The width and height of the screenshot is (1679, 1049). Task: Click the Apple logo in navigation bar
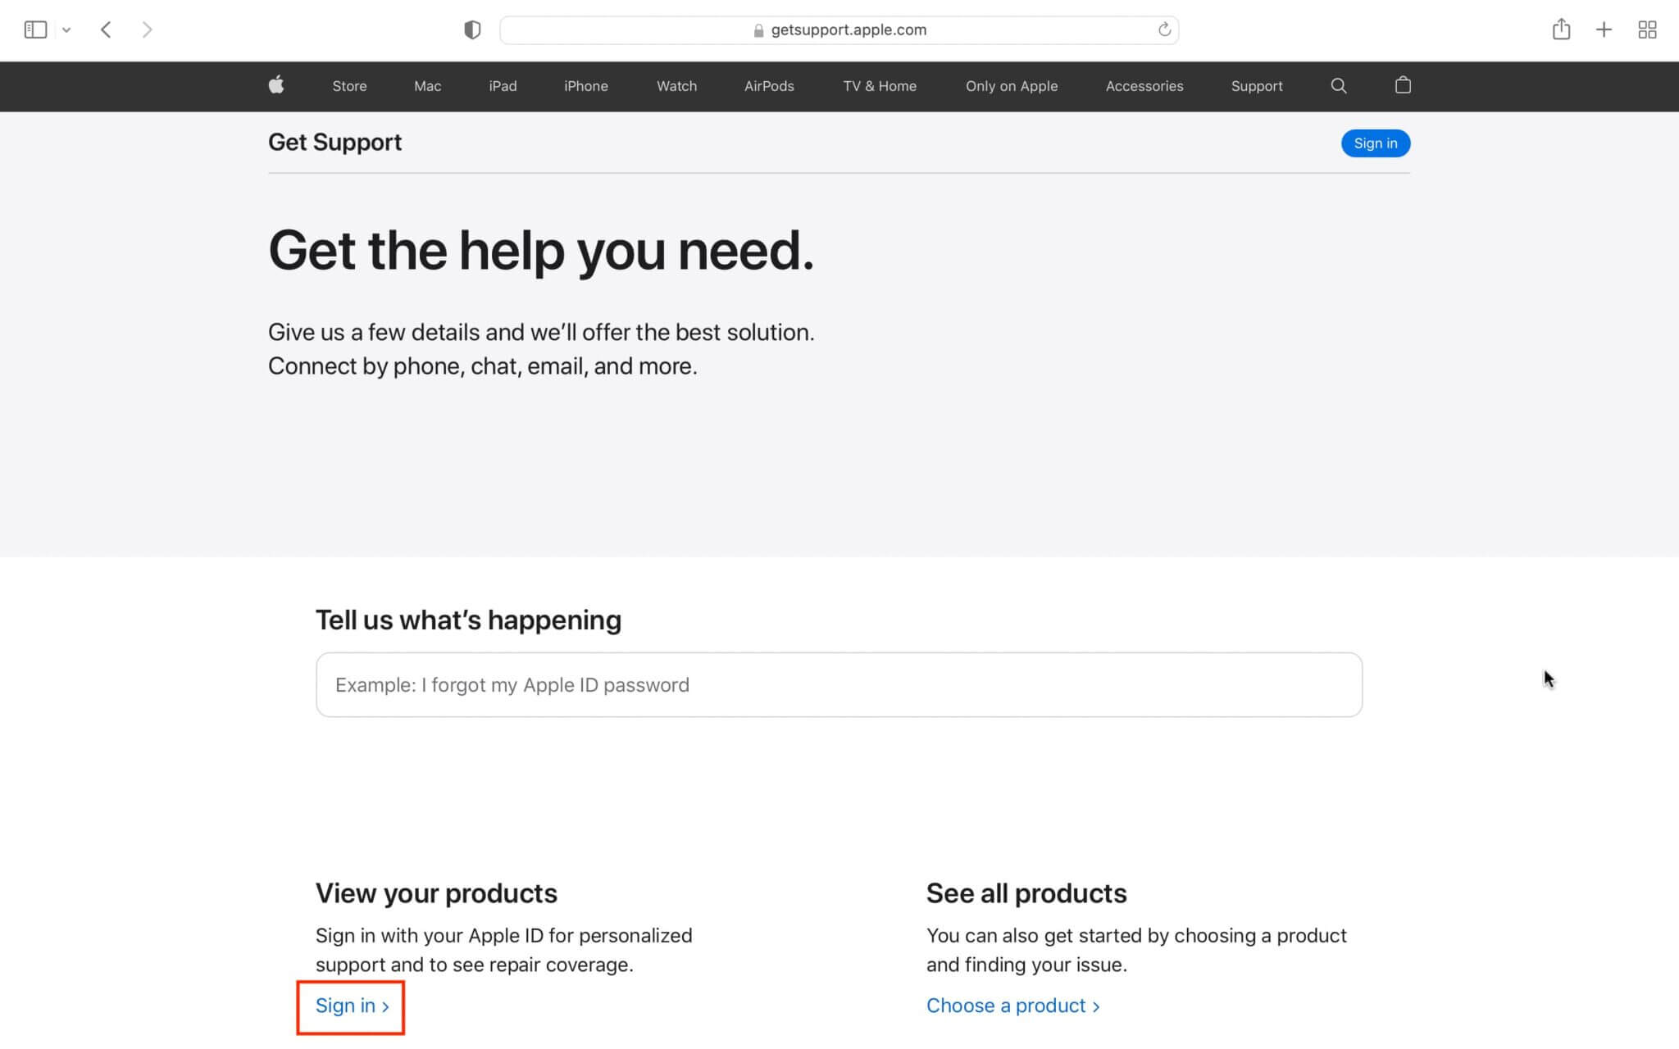point(276,84)
